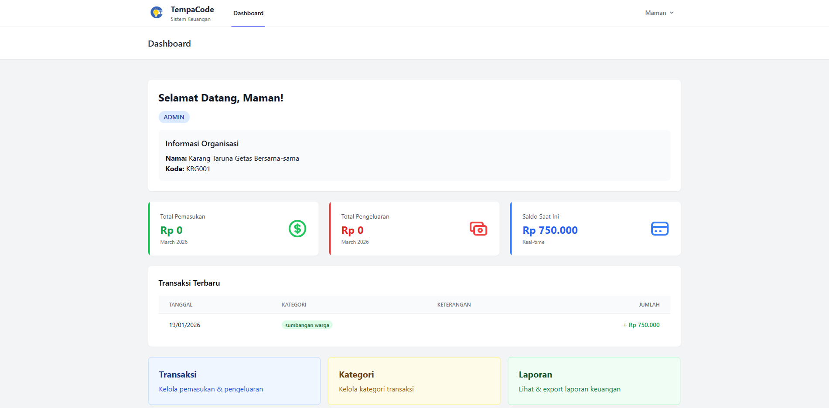Switch to the Dashboard navigation tab
This screenshot has width=829, height=408.
[248, 13]
